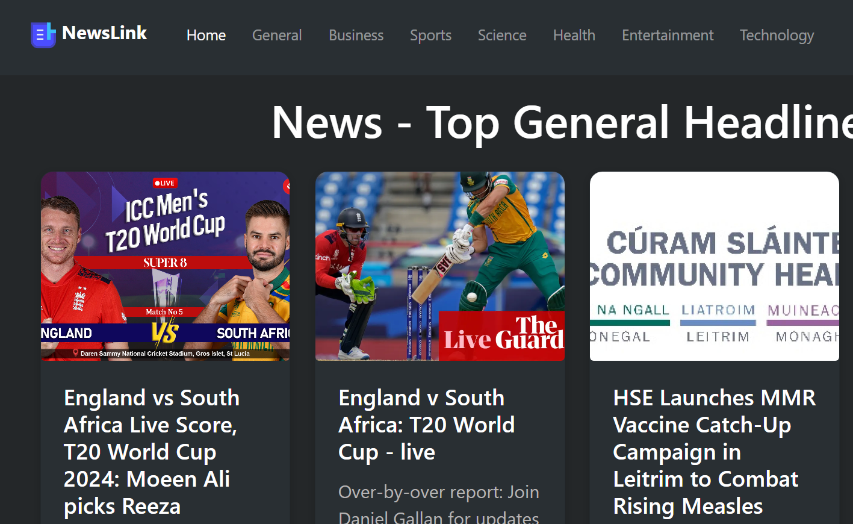The height and width of the screenshot is (524, 853).
Task: Open the Science category
Action: 502,36
